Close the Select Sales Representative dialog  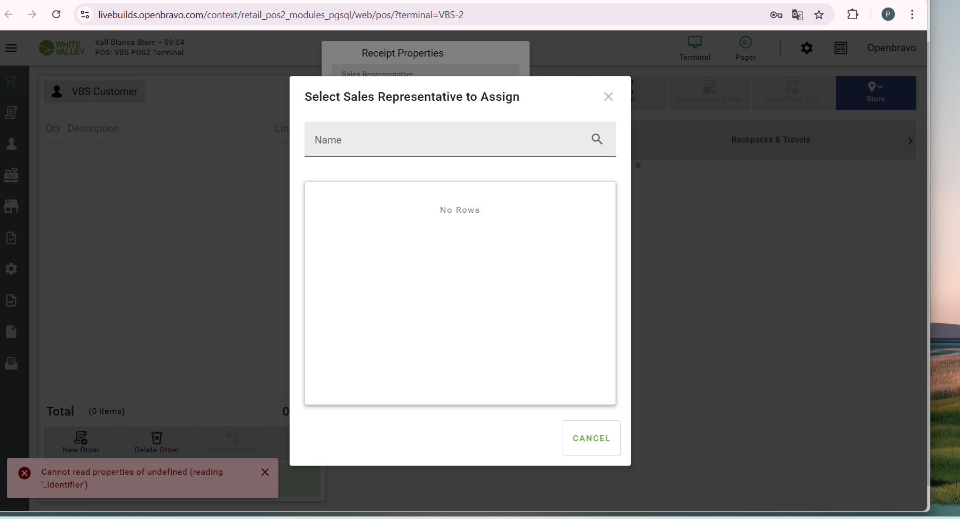pos(609,97)
